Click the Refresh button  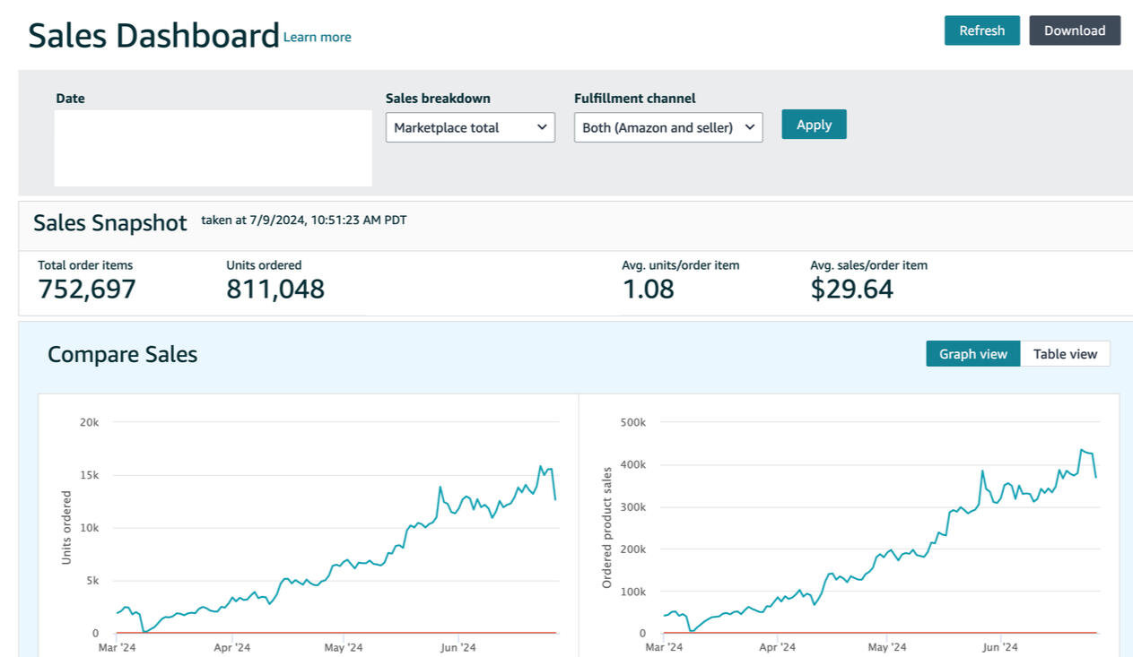coord(981,30)
